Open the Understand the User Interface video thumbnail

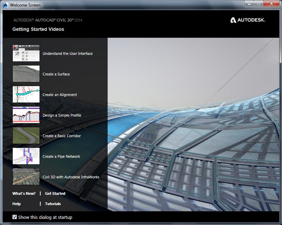[x=26, y=53]
